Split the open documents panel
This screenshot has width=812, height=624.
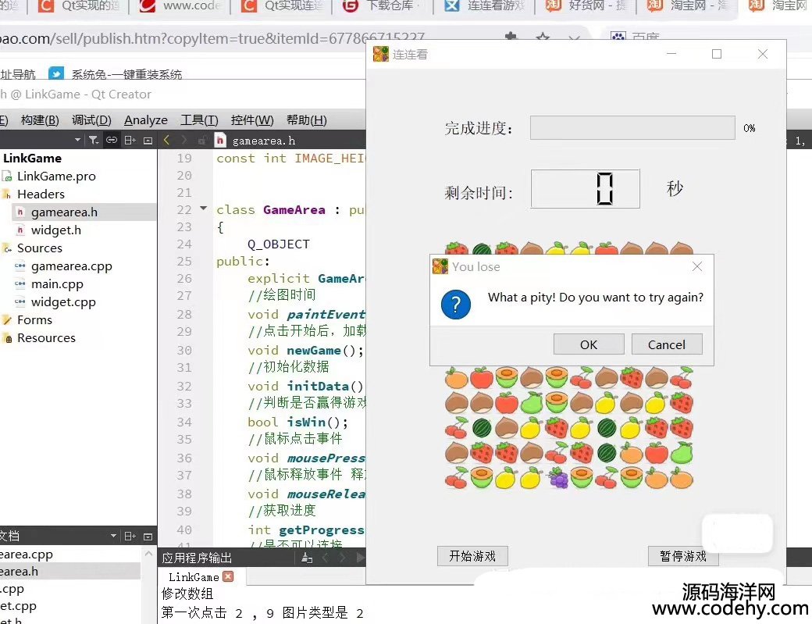[130, 536]
